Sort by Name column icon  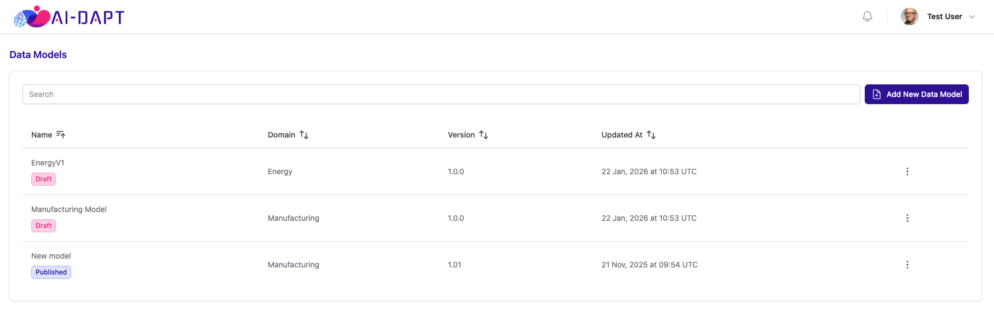pyautogui.click(x=61, y=135)
